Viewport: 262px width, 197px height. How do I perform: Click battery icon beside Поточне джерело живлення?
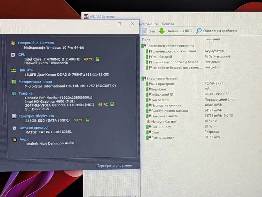coord(148,51)
